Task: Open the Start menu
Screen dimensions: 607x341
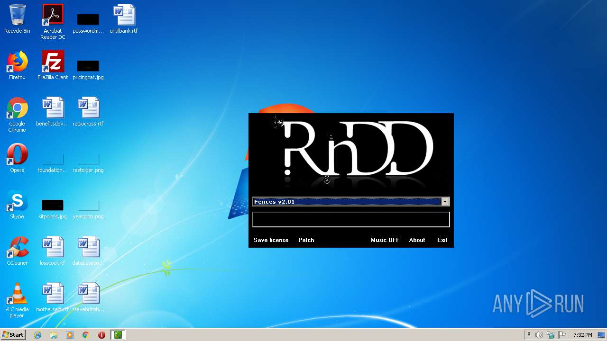Action: point(13,335)
